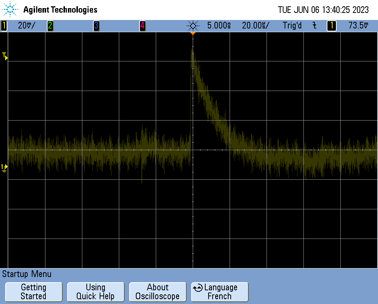Open the Getting Started softkey

click(34, 292)
